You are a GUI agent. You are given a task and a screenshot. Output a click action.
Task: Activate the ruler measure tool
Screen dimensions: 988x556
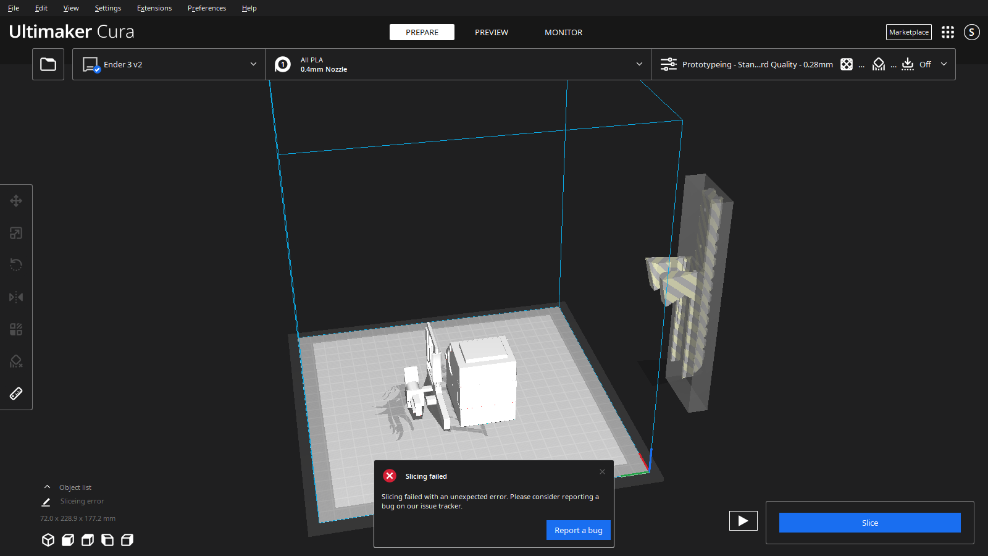tap(16, 394)
